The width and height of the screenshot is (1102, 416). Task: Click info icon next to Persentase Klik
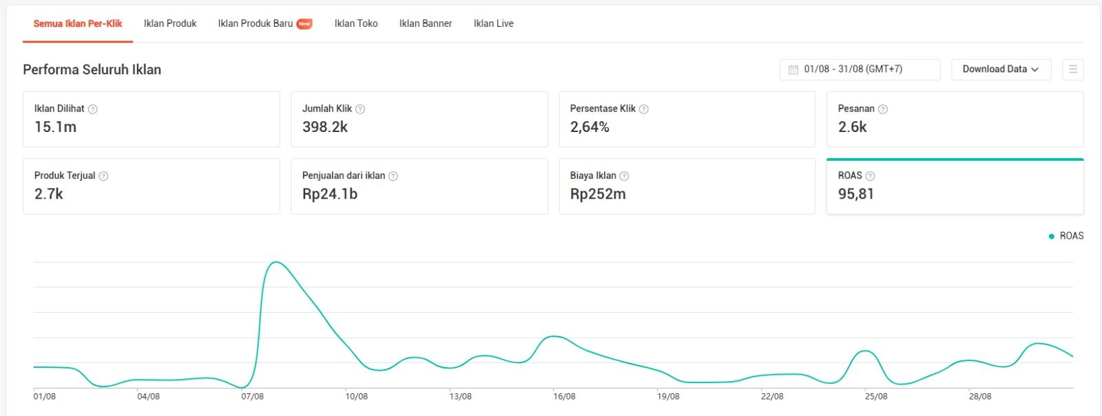pos(644,109)
